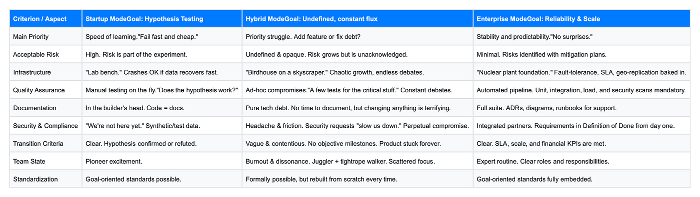Select the Quality Assurance row label
Image resolution: width=700 pixels, height=197 pixels.
click(45, 90)
